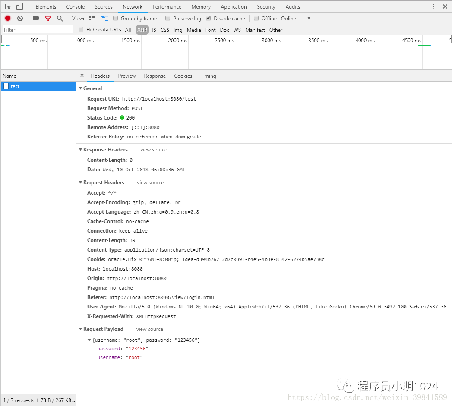Select the Network tab
452x406 pixels.
click(x=133, y=6)
